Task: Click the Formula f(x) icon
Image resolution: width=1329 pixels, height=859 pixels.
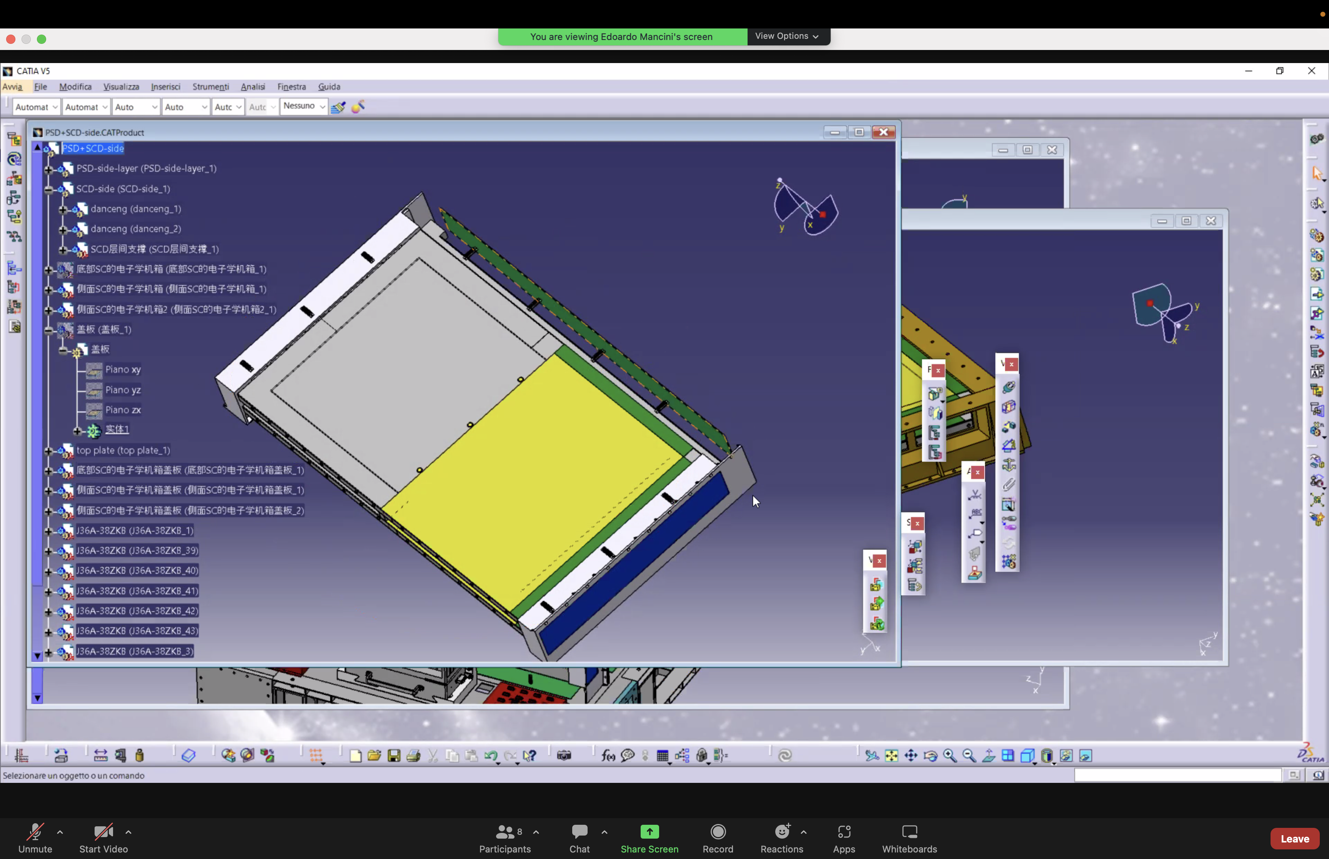Action: pyautogui.click(x=608, y=756)
